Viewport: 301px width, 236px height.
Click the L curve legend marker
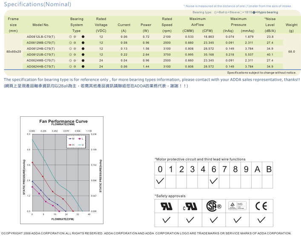pos(80,139)
